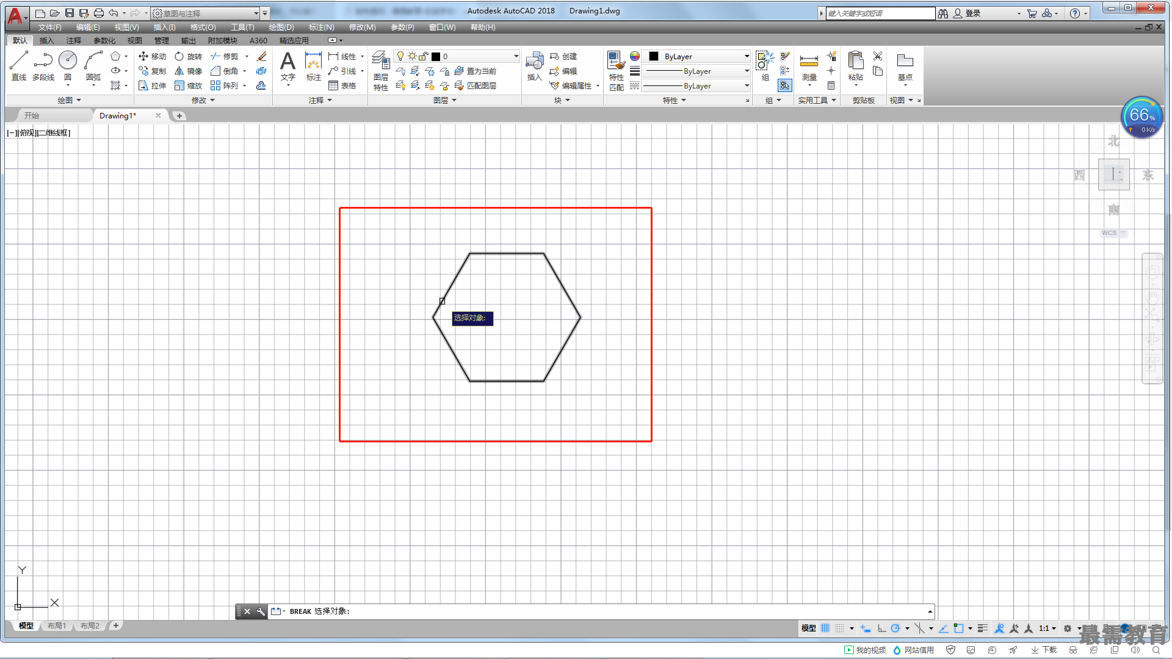The height and width of the screenshot is (659, 1172).
Task: Open the 文件(F) menu
Action: pyautogui.click(x=49, y=27)
